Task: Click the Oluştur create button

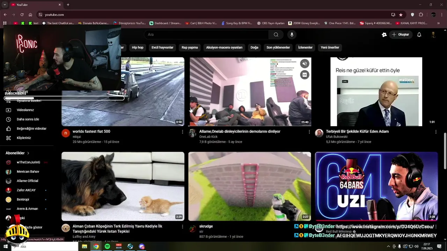Action: 401,35
